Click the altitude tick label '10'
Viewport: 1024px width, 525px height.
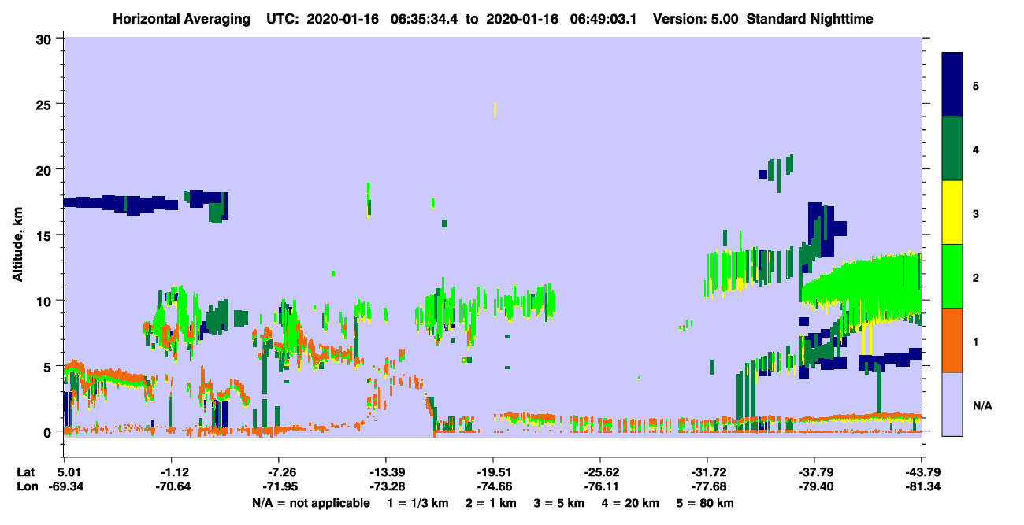click(46, 301)
